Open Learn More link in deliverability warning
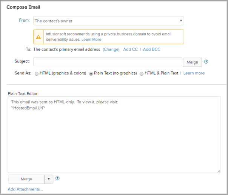This screenshot has height=195, width=228. pyautogui.click(x=91, y=40)
